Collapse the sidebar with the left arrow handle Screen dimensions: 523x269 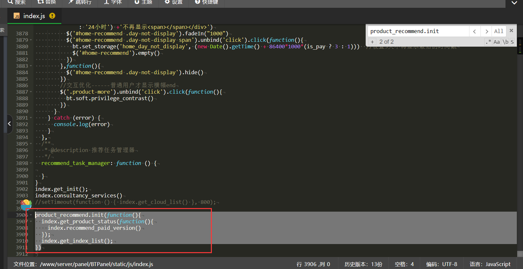[x=9, y=123]
